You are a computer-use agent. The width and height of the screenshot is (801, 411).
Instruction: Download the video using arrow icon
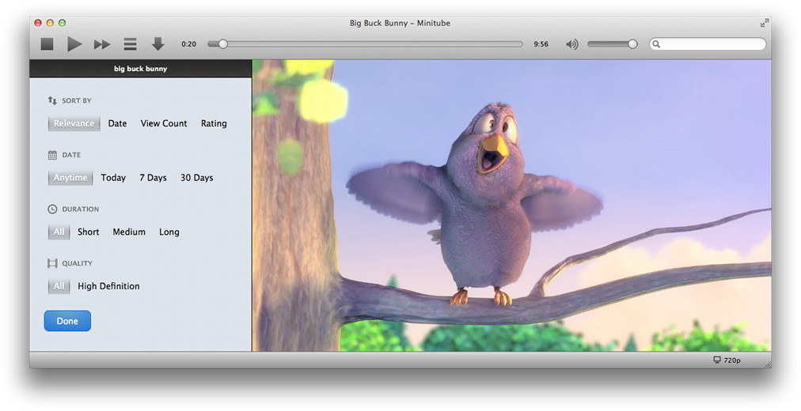click(x=158, y=44)
